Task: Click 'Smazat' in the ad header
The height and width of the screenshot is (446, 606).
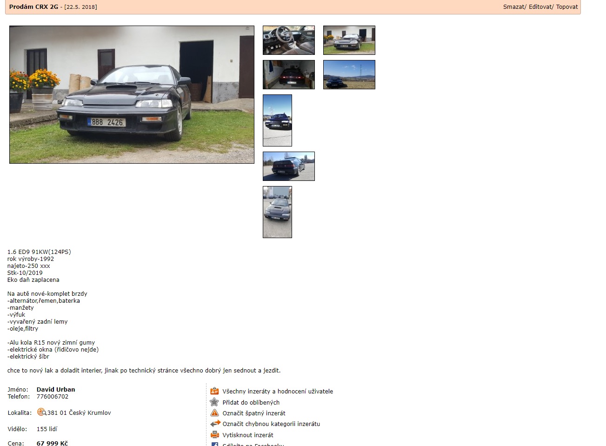Action: (513, 7)
